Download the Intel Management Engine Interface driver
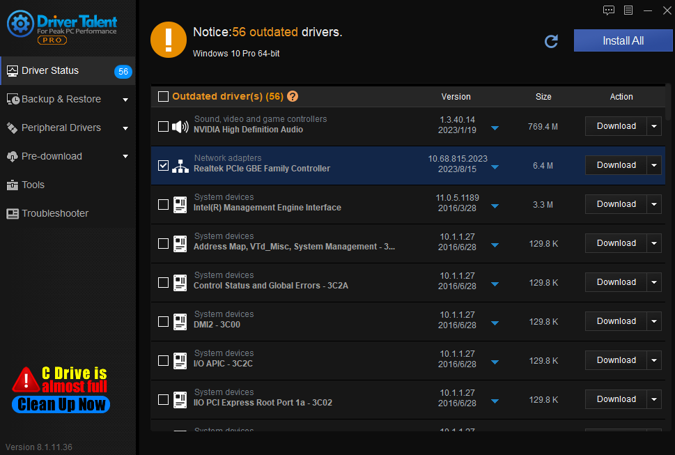The height and width of the screenshot is (455, 675). click(616, 204)
